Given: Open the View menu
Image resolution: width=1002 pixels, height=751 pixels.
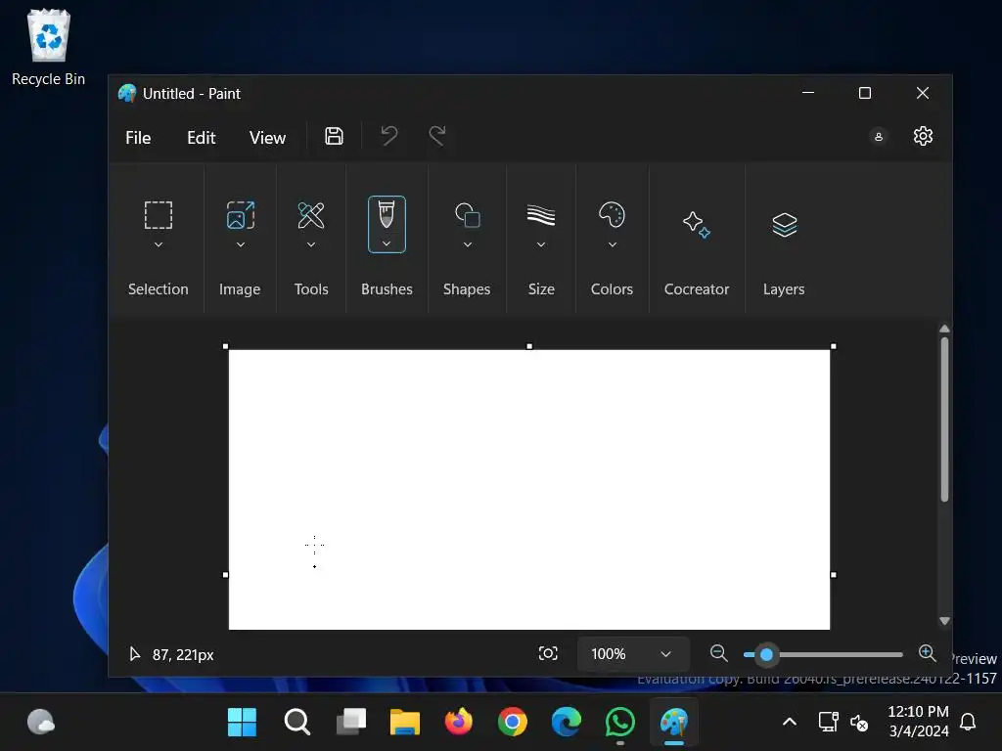Looking at the screenshot, I should (267, 137).
